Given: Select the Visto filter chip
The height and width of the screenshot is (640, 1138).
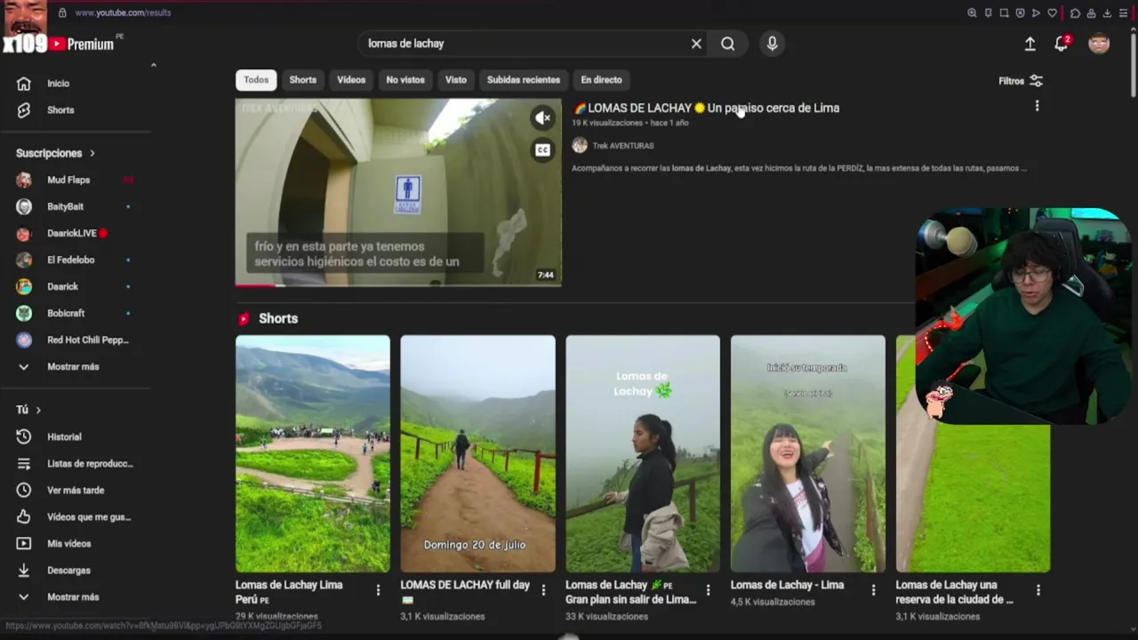Looking at the screenshot, I should point(455,80).
